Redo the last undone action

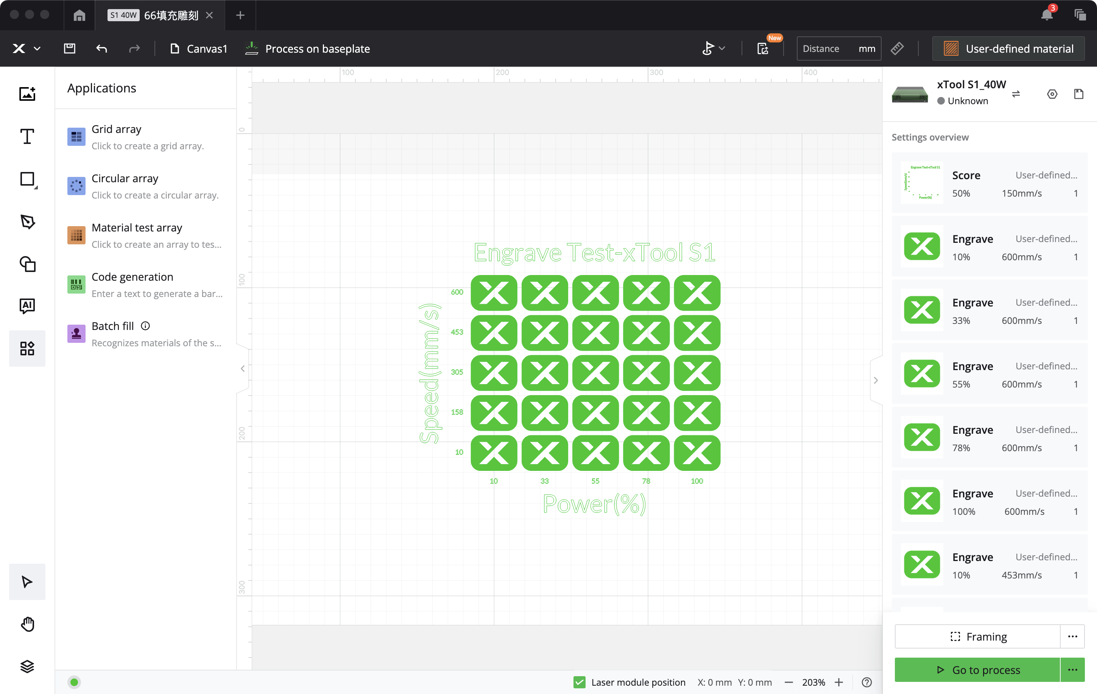134,48
